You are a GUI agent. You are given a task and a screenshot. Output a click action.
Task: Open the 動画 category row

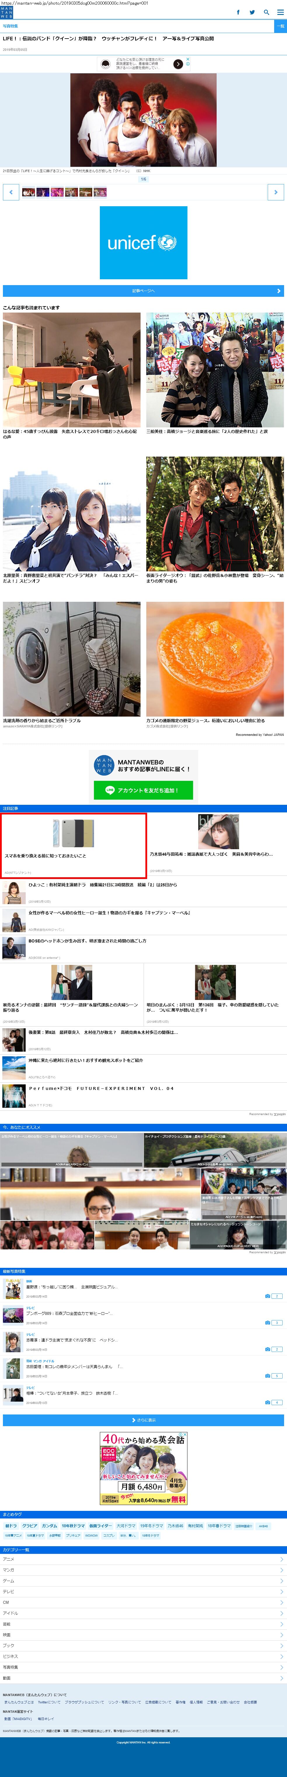pos(144,1678)
